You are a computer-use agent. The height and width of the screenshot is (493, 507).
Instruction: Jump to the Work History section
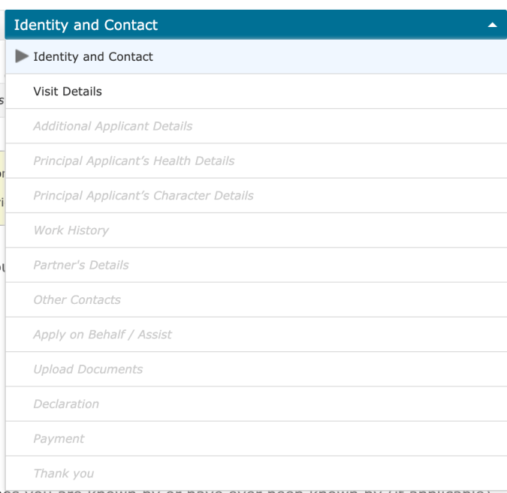click(71, 230)
